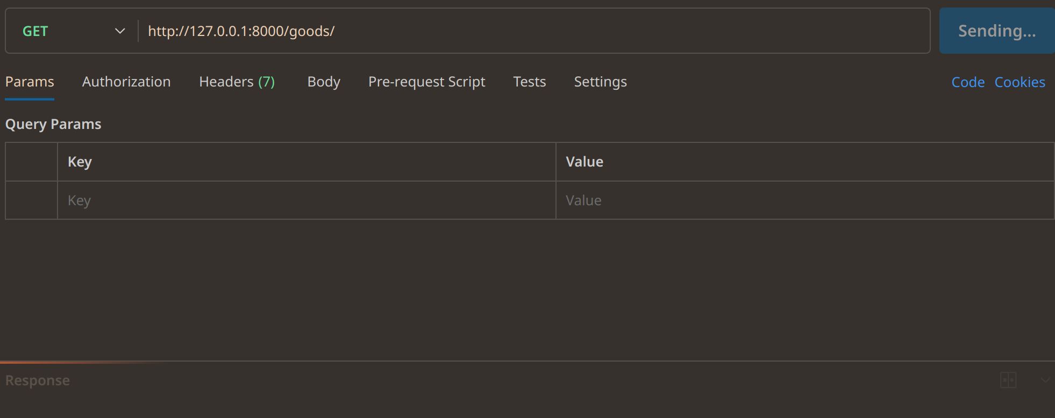This screenshot has width=1055, height=418.
Task: Click the request URL field
Action: coord(532,31)
